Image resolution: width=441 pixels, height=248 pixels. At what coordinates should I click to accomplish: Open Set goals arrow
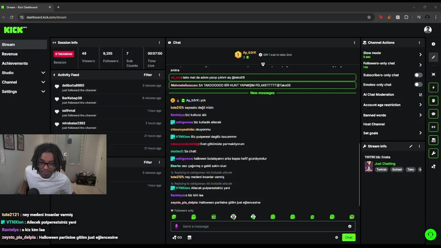[420, 133]
